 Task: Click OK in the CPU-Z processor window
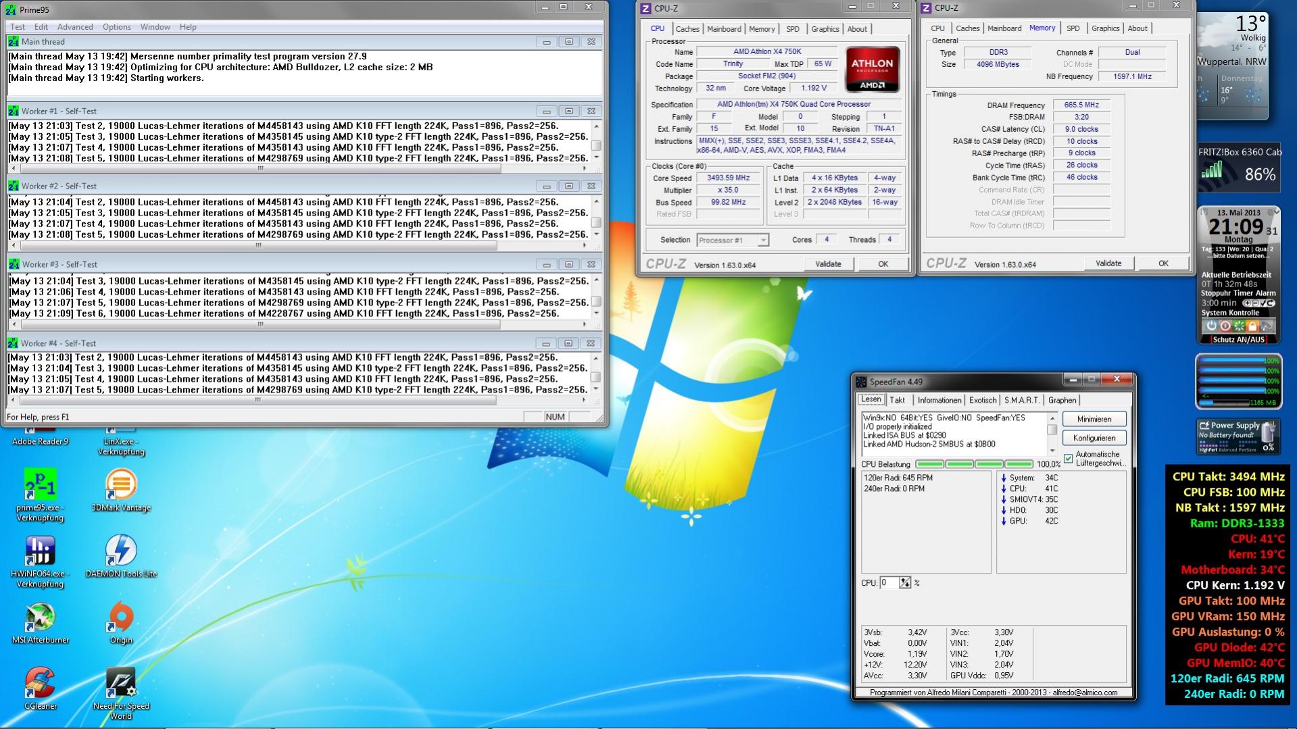coord(883,264)
